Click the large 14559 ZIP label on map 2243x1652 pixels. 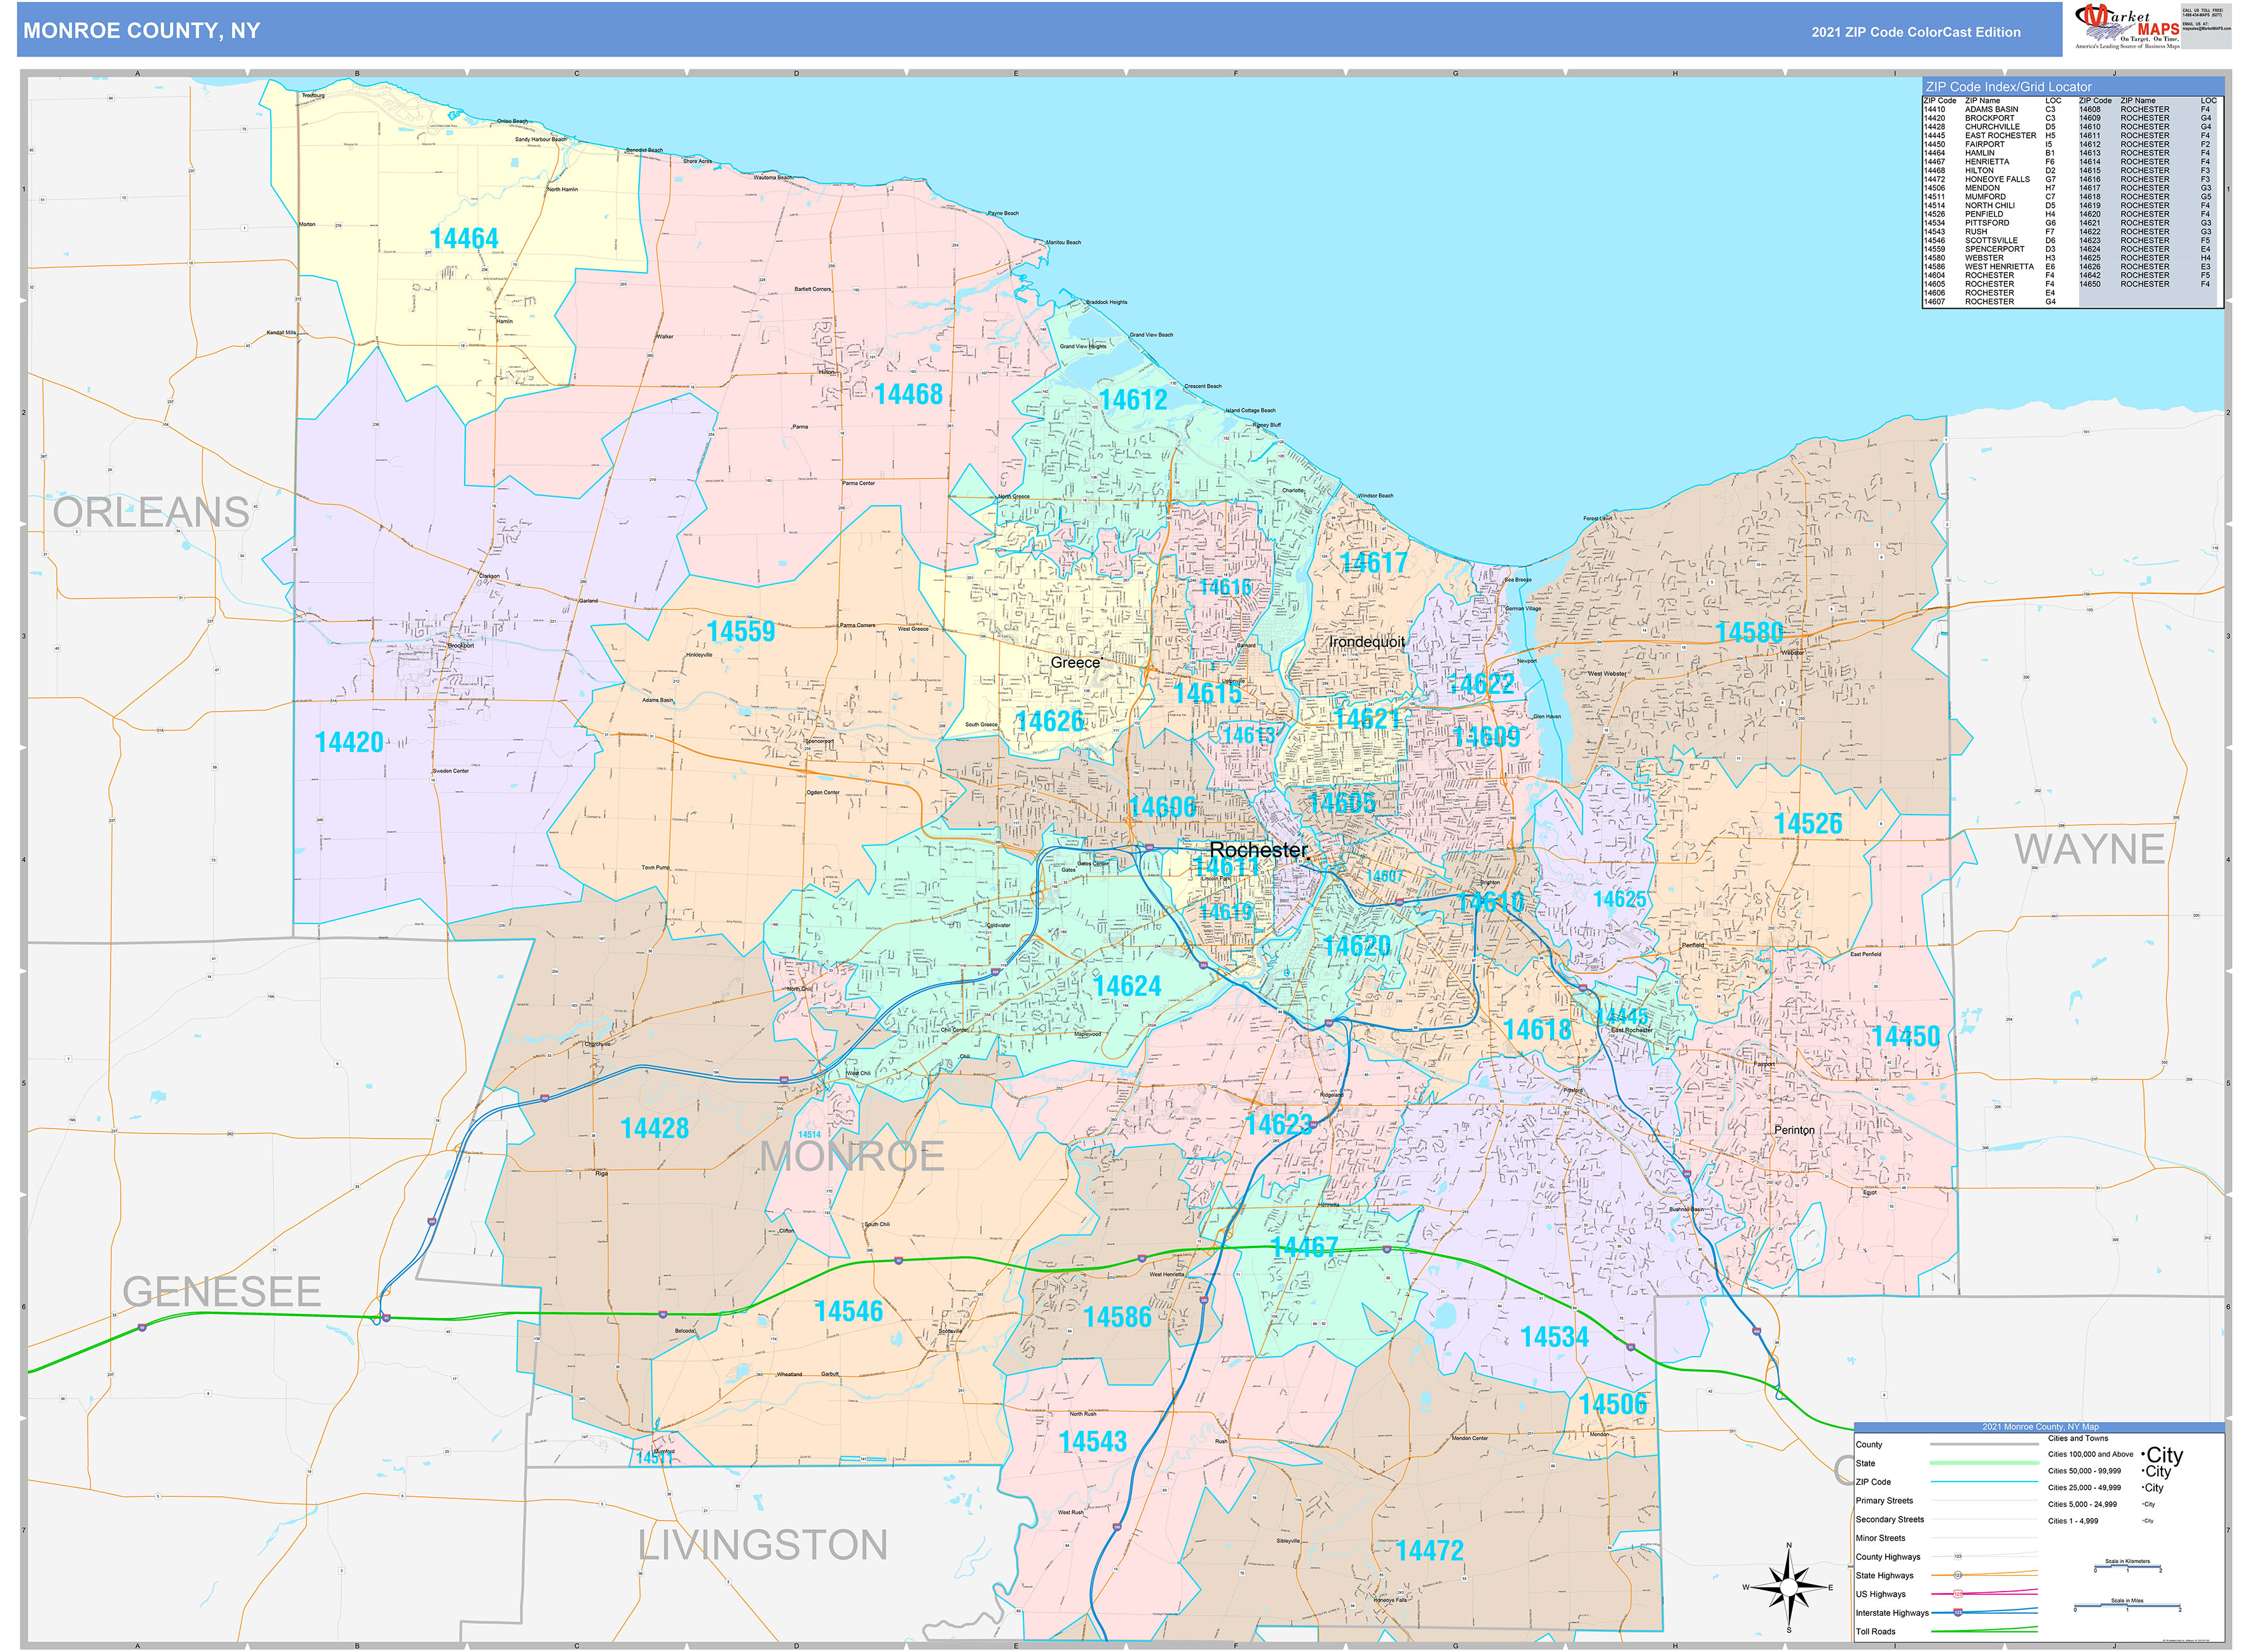coord(740,631)
